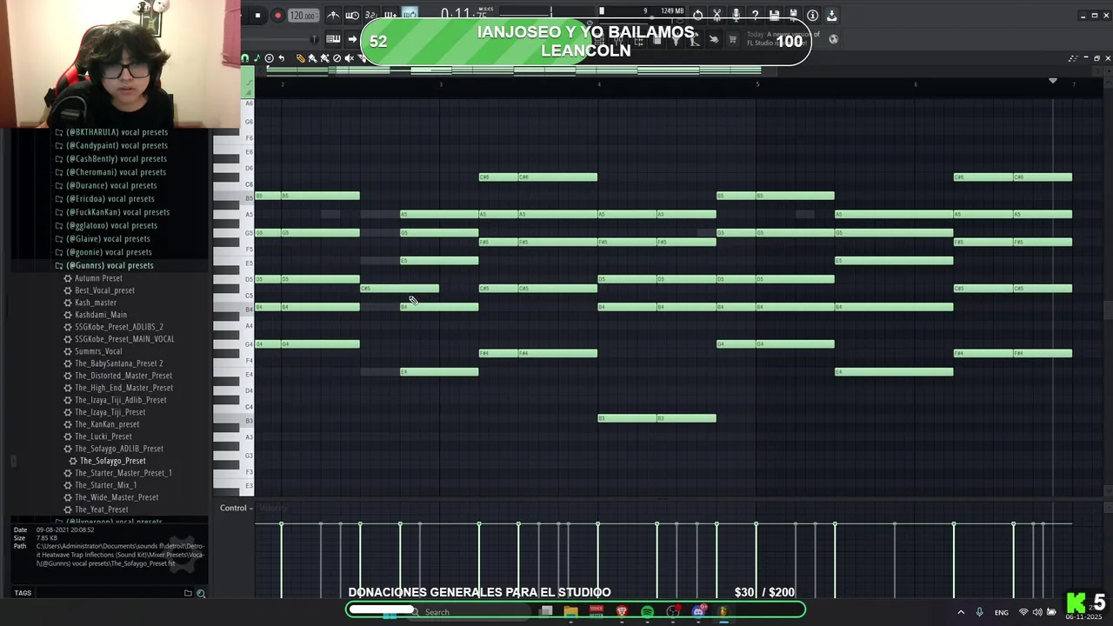Open the Control event editor dropdown

coord(236,508)
